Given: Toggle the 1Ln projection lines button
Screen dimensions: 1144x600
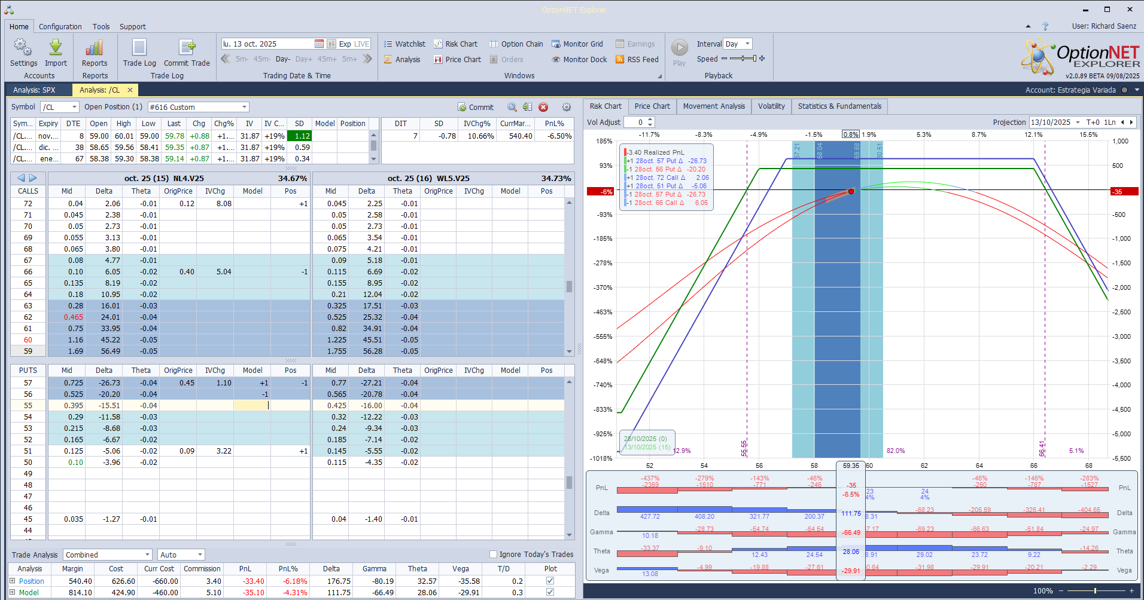Looking at the screenshot, I should coord(1110,122).
